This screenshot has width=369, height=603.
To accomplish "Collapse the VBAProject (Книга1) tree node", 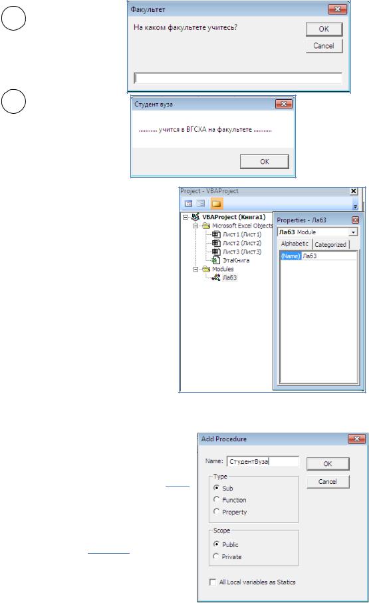I will point(185,217).
